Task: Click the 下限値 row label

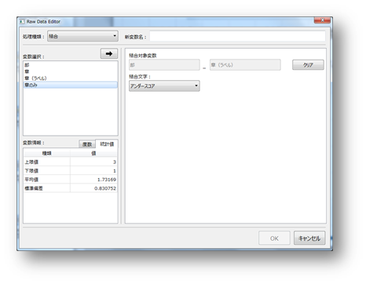Action: [x=31, y=170]
